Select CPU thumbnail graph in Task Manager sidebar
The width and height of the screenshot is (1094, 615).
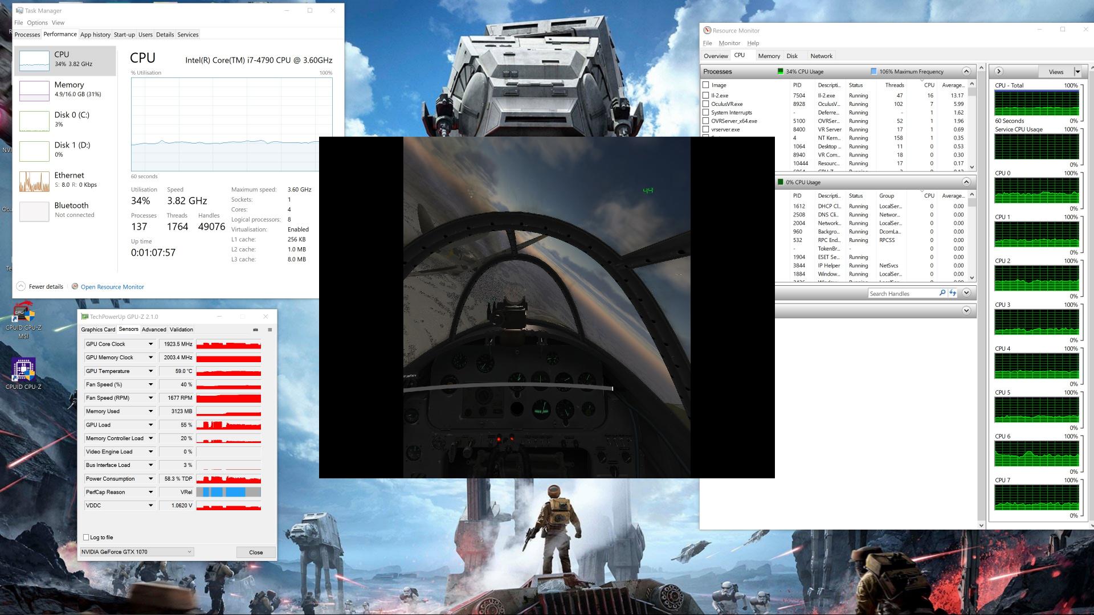(x=34, y=60)
